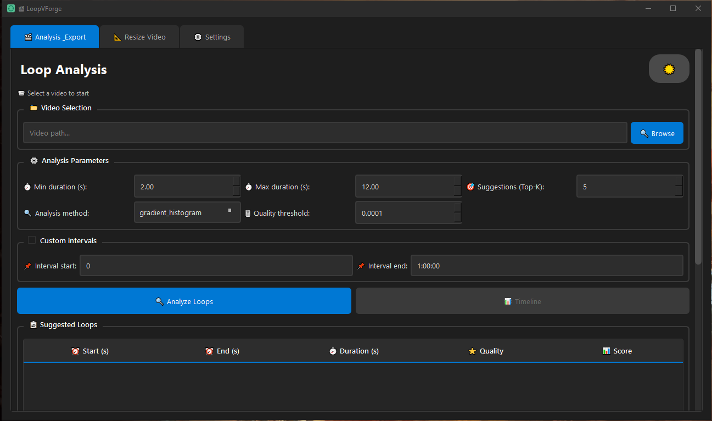Switch to the Resize Video tab
Image resolution: width=712 pixels, height=421 pixels.
tap(139, 37)
